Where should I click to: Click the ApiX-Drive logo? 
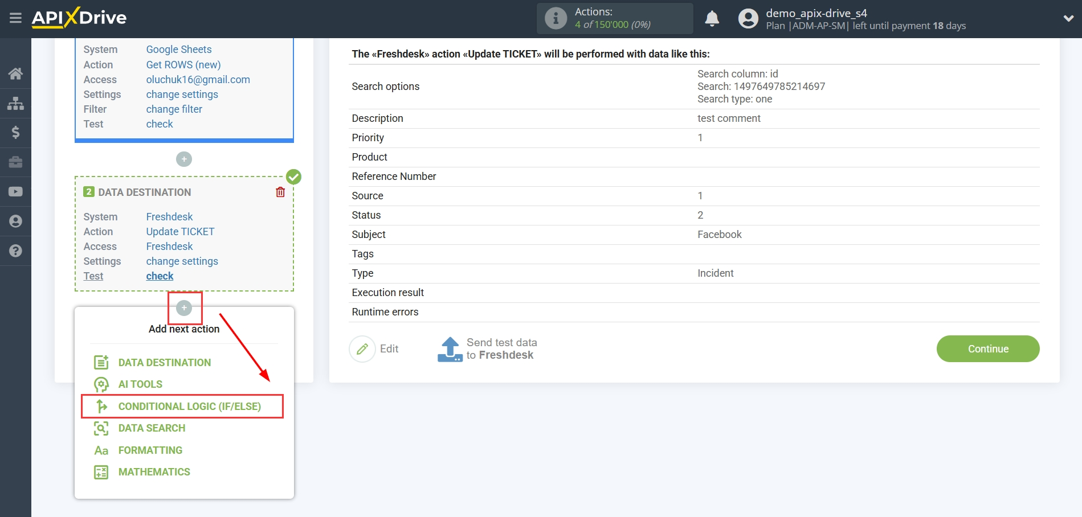pyautogui.click(x=79, y=18)
